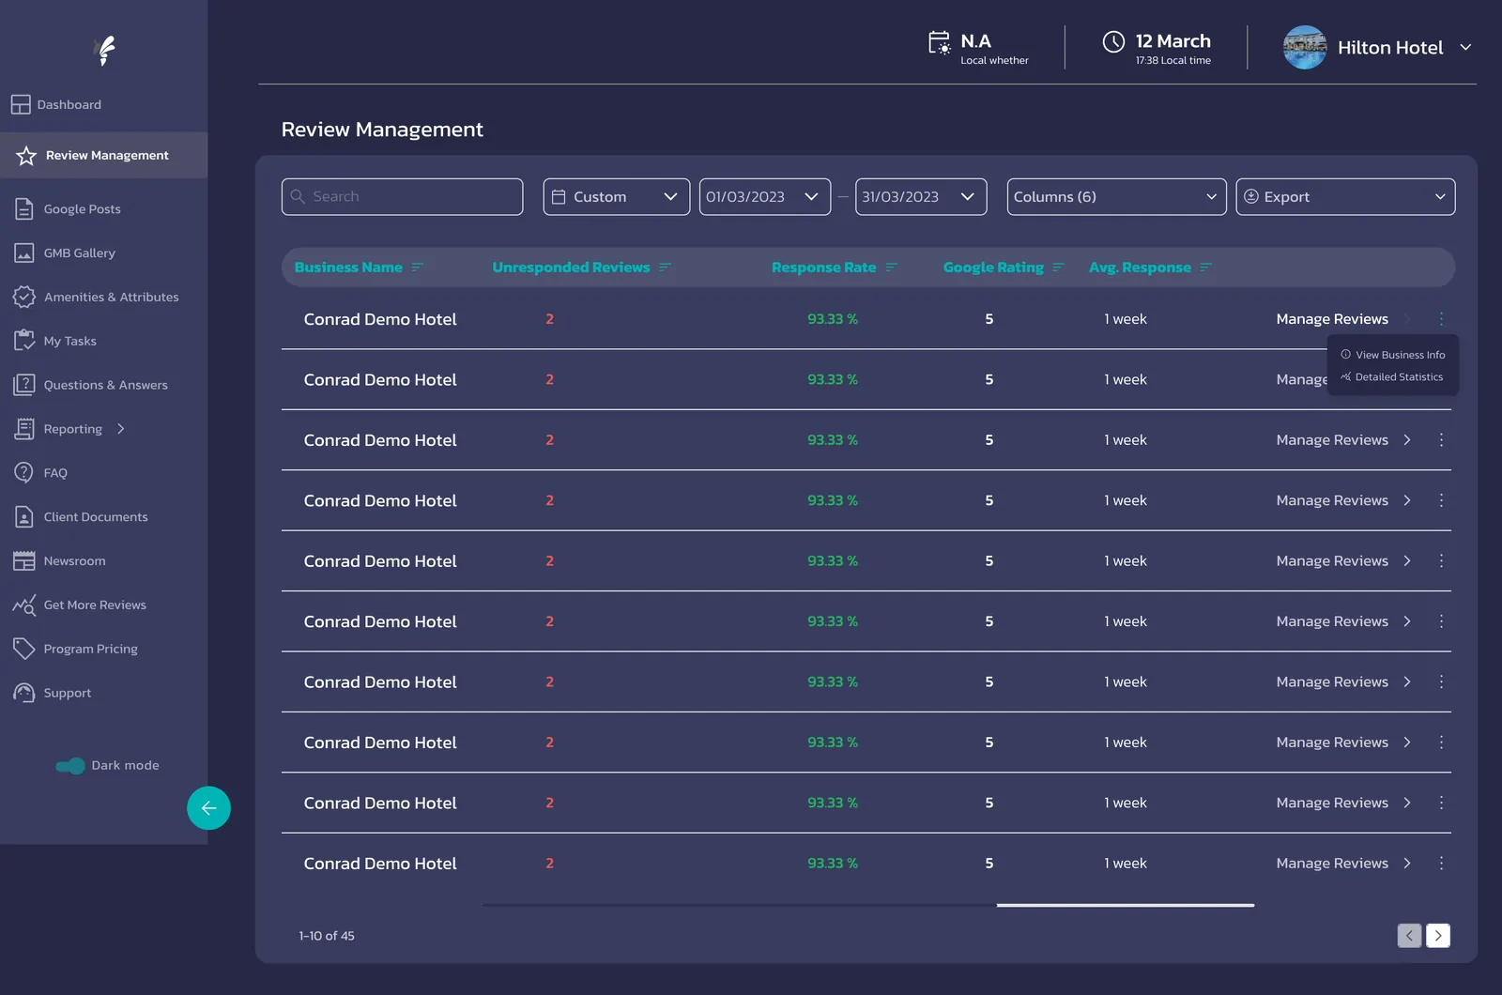Click the Search input field
The width and height of the screenshot is (1502, 995).
tap(402, 197)
